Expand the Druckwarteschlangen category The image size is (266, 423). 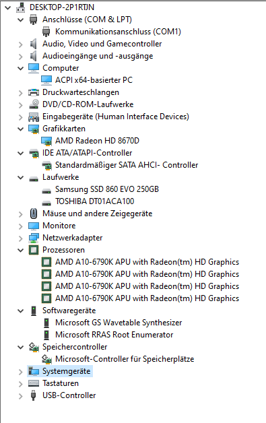point(20,92)
